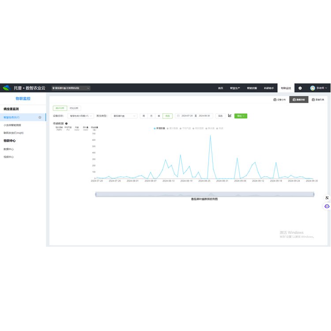Click the user avatar for 李老师
Image resolution: width=331 pixels, height=331 pixels.
coord(312,88)
